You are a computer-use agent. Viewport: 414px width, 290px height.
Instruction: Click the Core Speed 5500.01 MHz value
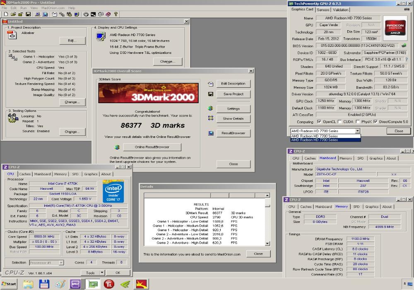(x=44, y=237)
